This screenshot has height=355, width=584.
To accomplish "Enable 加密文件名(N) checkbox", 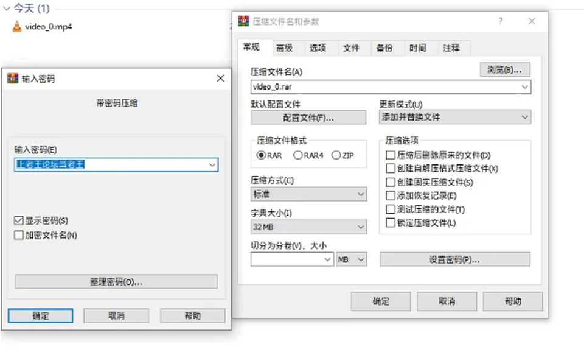I will (x=19, y=235).
